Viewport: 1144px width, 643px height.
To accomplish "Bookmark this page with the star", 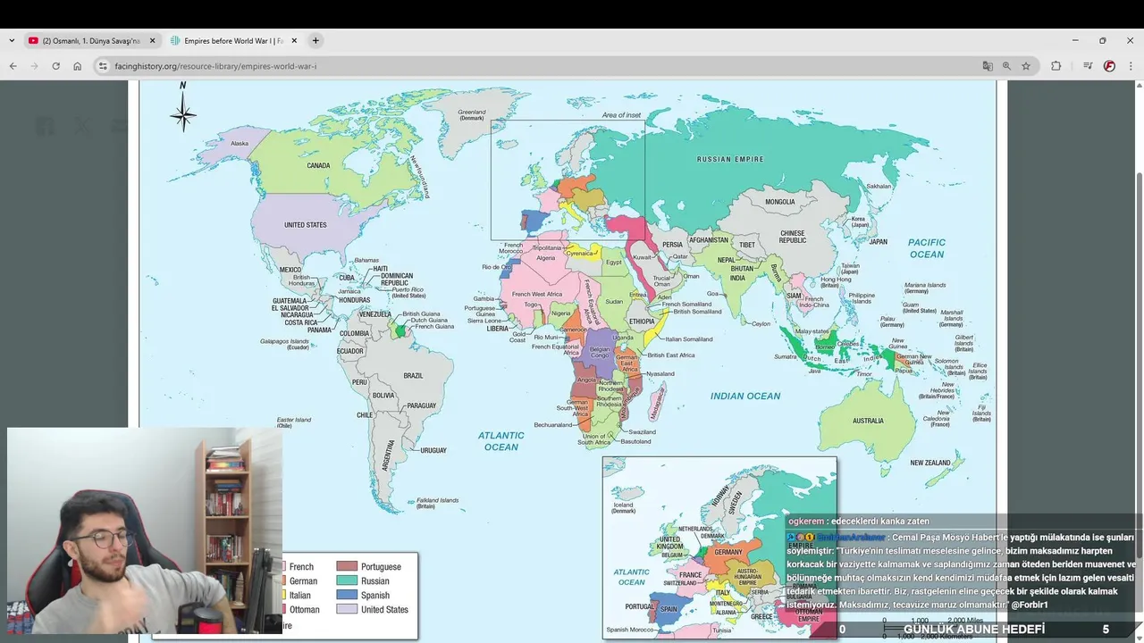I will click(x=1026, y=66).
